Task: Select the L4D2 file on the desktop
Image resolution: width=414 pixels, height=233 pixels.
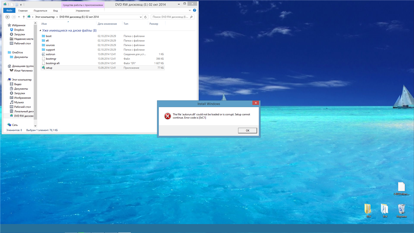Action: pos(401,189)
